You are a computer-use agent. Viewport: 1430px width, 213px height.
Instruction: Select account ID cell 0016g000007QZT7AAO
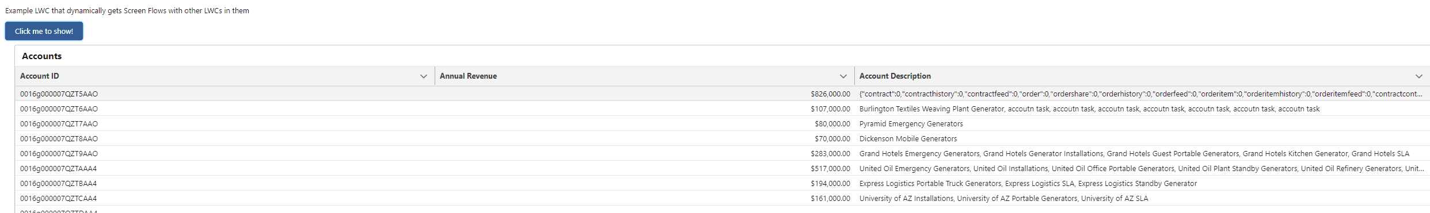pyautogui.click(x=225, y=123)
